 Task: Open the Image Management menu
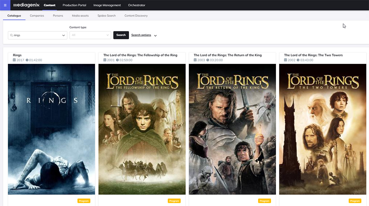[107, 5]
